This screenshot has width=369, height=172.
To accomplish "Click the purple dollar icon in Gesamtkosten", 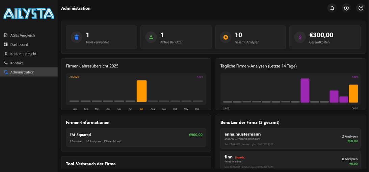I will click(x=300, y=37).
